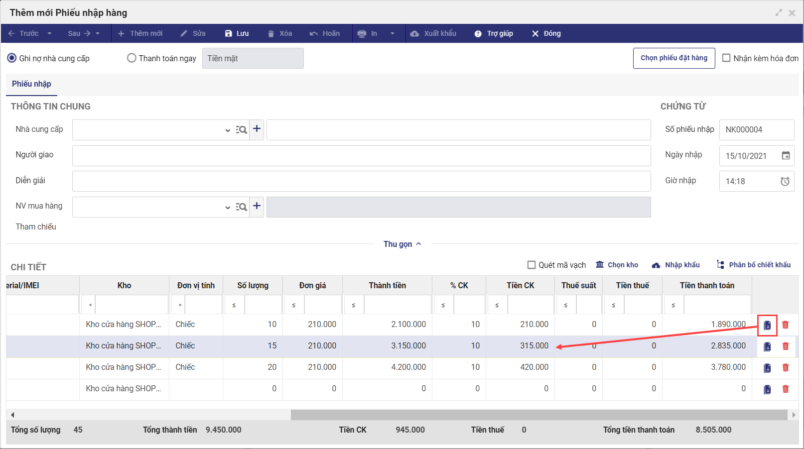Click the Xuất khẩu export icon
Screen dimensions: 804x449
pos(414,33)
